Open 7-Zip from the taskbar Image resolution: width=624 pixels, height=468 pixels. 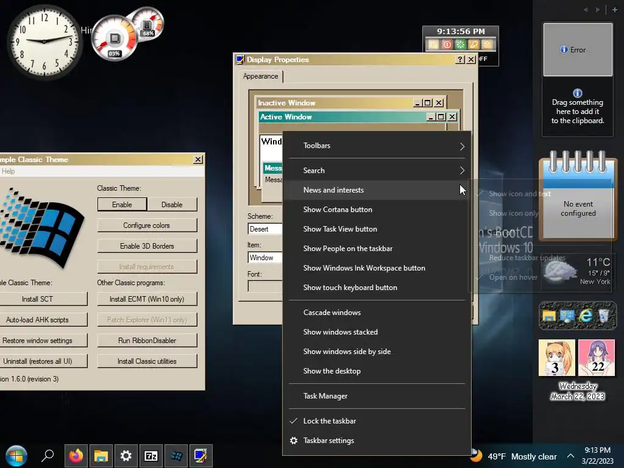coord(151,456)
